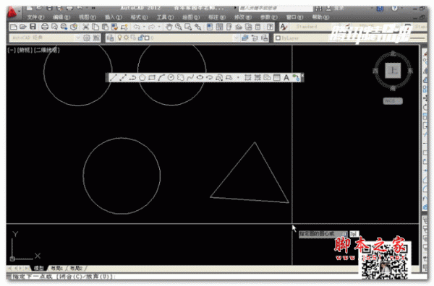Click the WCS button below ViewCube

pyautogui.click(x=393, y=101)
